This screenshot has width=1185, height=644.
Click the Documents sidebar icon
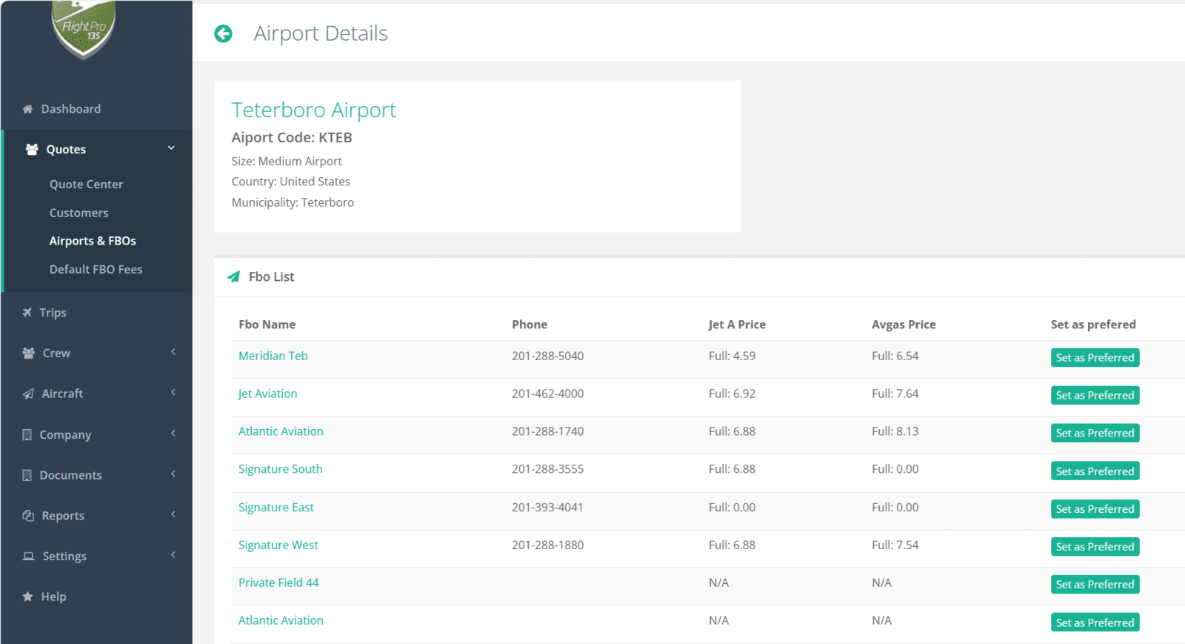[x=27, y=475]
